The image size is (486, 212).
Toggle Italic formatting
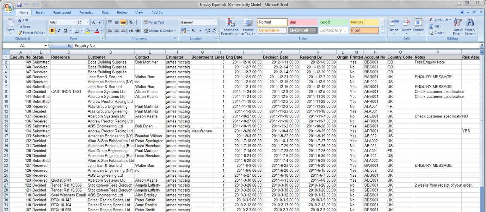point(59,31)
